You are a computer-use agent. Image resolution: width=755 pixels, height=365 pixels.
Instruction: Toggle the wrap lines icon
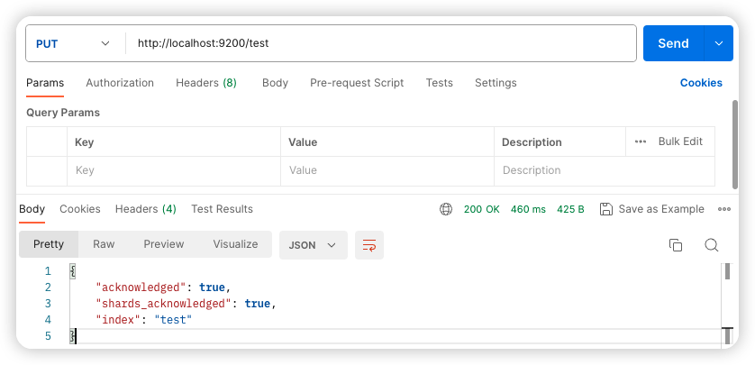pyautogui.click(x=369, y=245)
